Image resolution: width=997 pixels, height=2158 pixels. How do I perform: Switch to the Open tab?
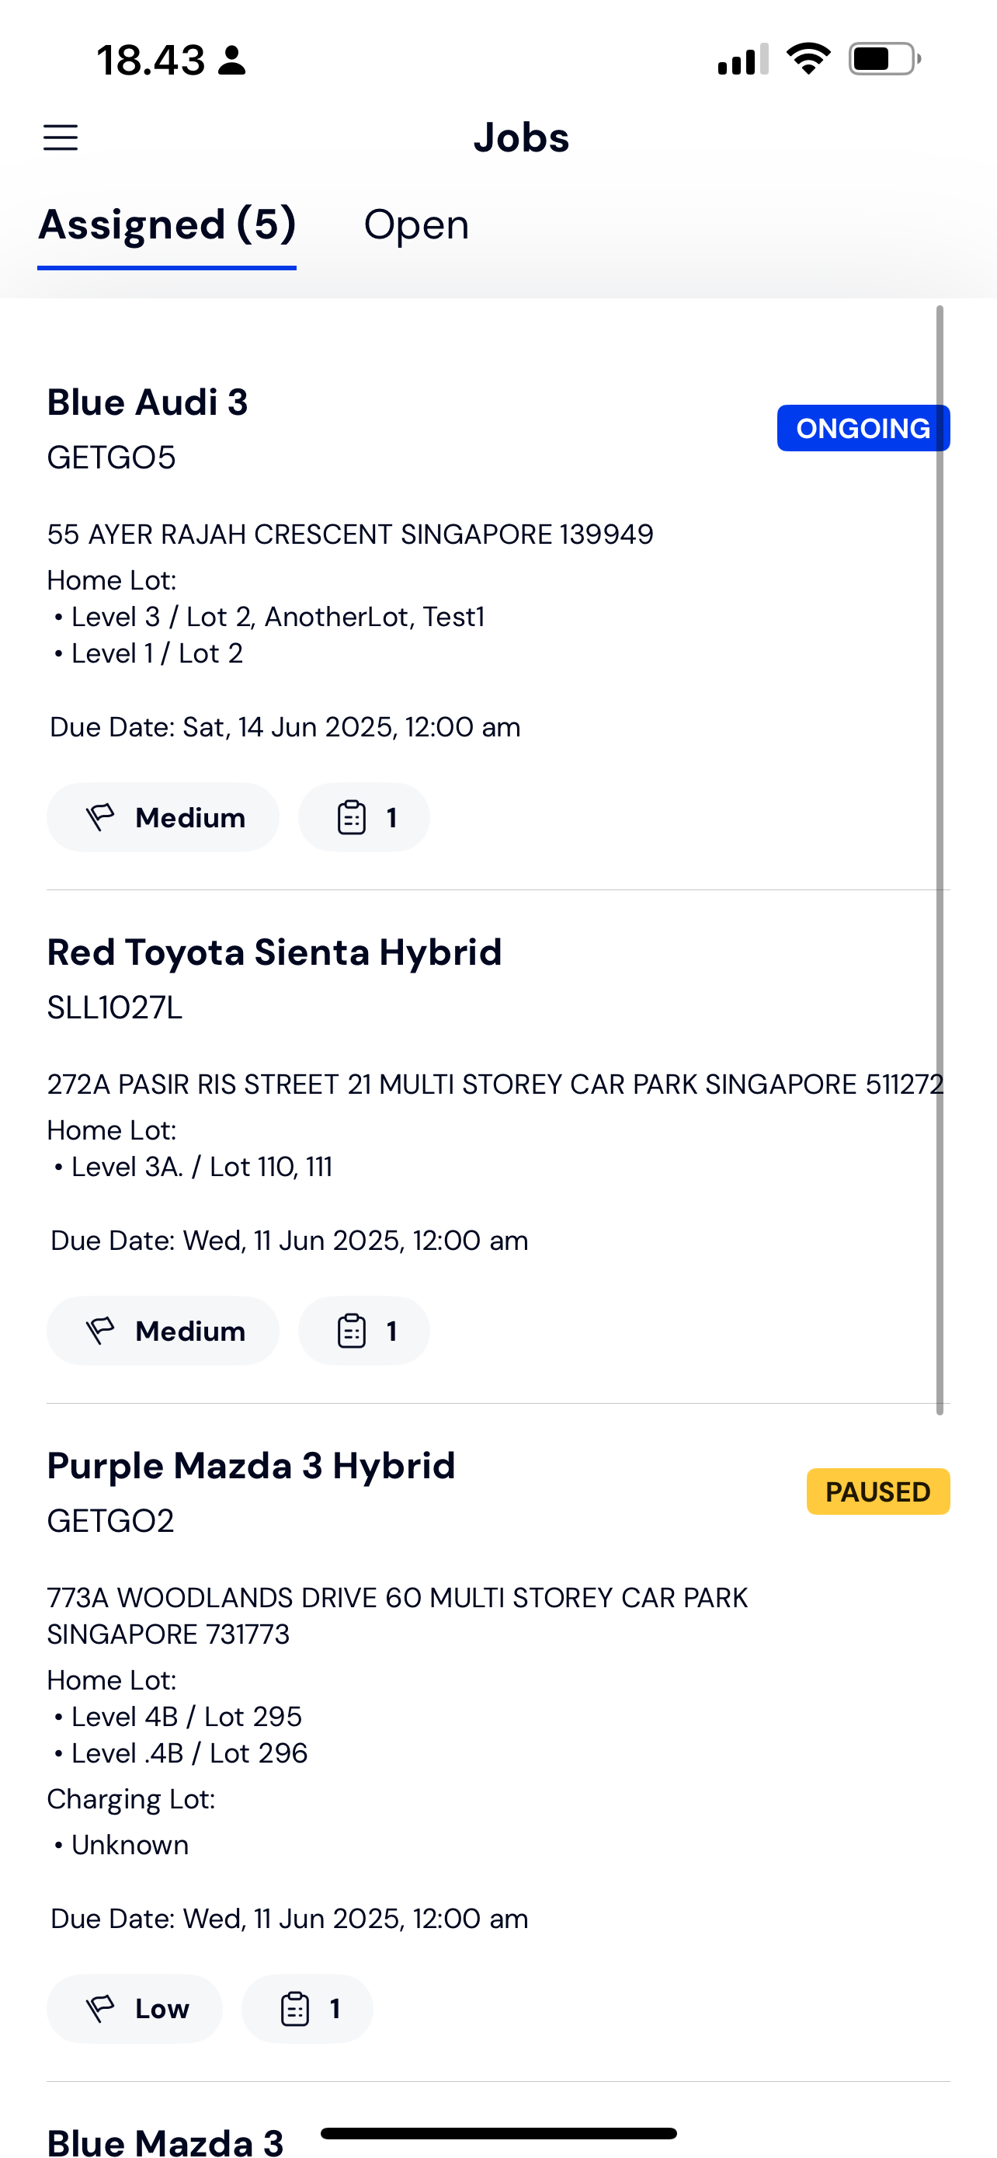click(416, 225)
